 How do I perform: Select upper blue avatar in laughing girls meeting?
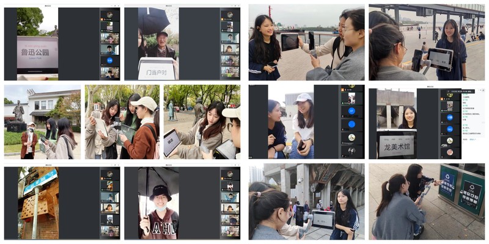351,111
